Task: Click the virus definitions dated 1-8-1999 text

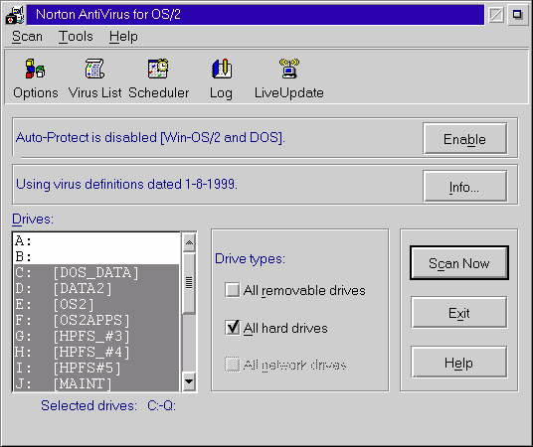Action: 126,184
